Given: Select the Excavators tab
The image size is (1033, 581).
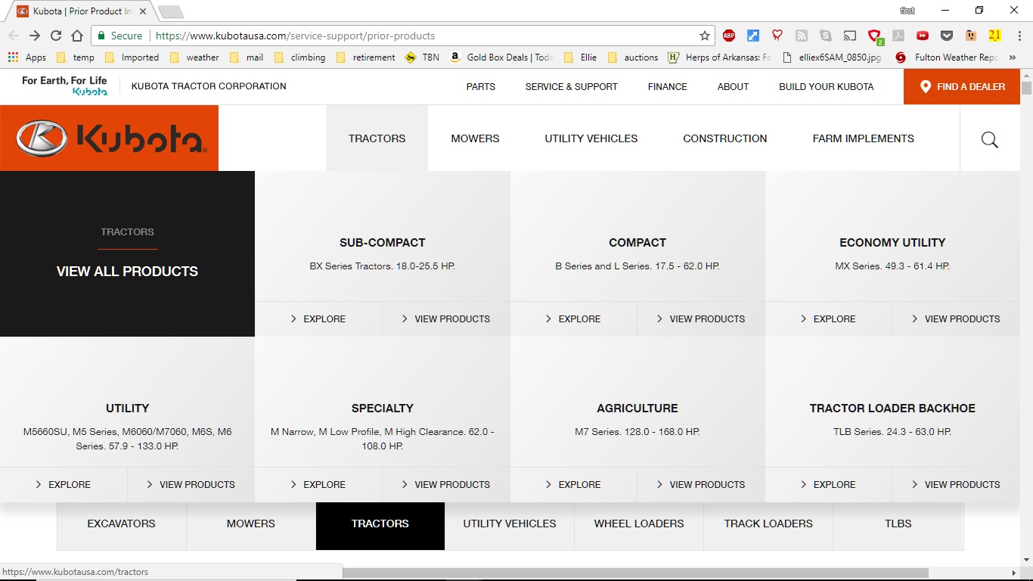Looking at the screenshot, I should point(121,524).
